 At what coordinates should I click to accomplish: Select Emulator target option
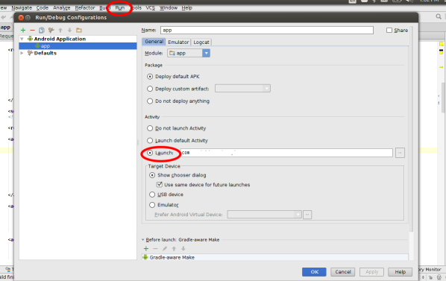click(x=152, y=205)
